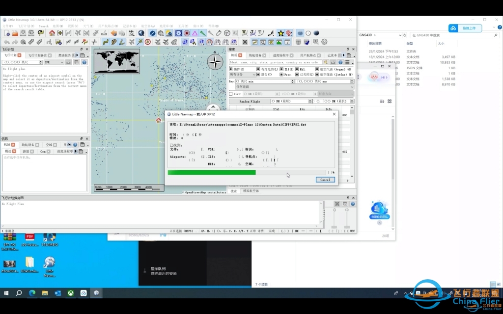Toggle the 已关闭 (C) checkbox

(x=297, y=75)
